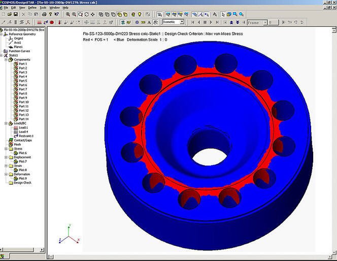This screenshot has width=337, height=261.
Task: Click the yellow light bulb icon
Action: coord(140,14)
